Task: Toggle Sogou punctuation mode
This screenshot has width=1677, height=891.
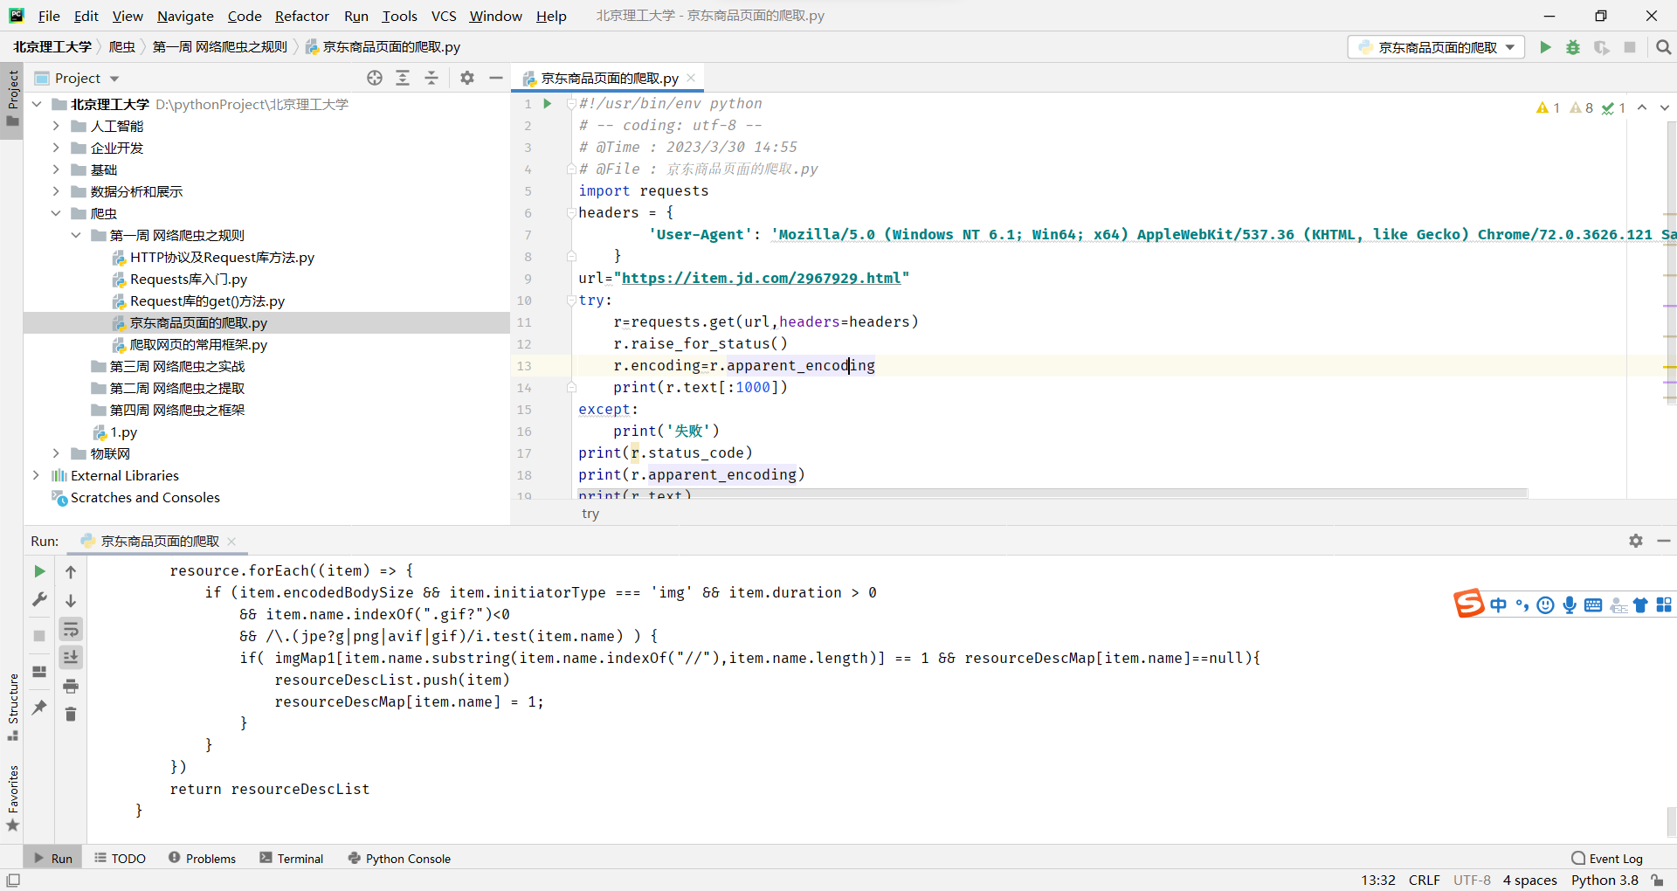Action: tap(1522, 604)
